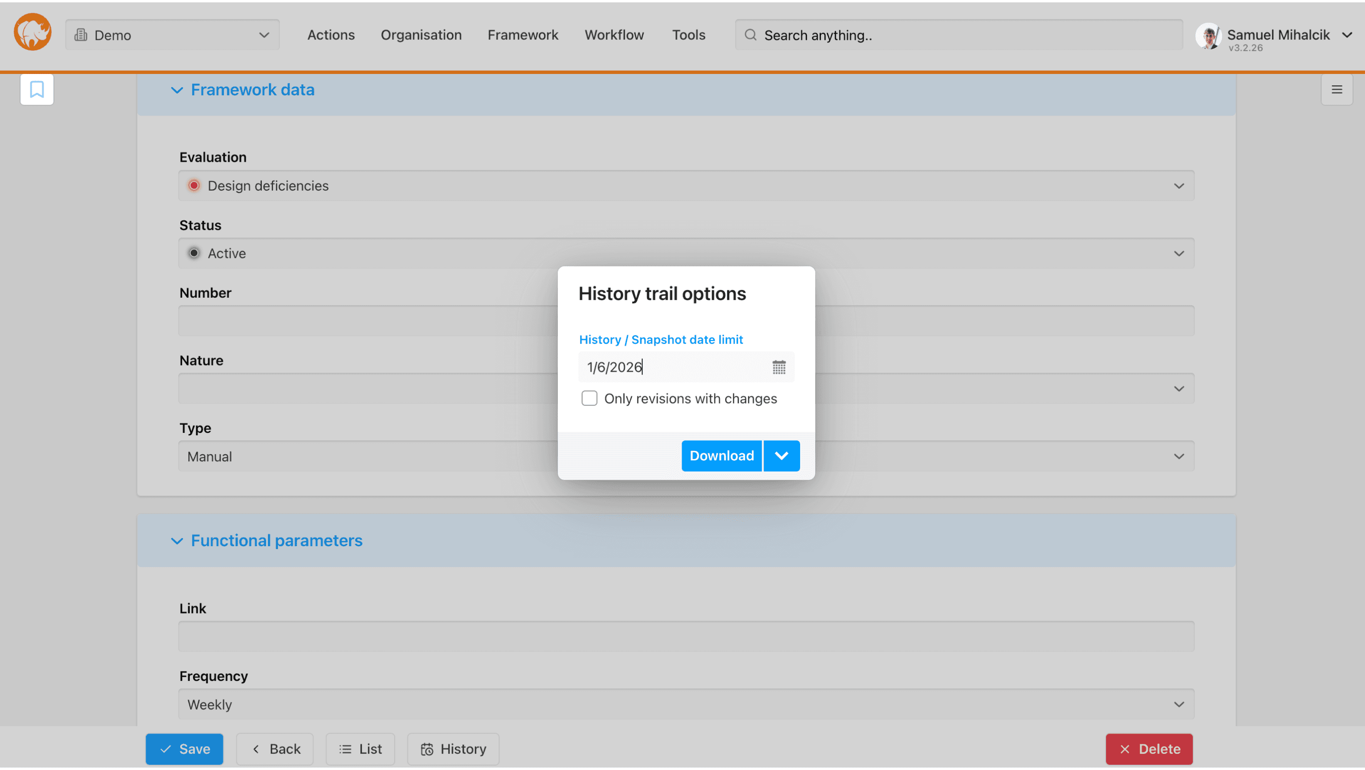1365x770 pixels.
Task: Open the Workflow menu
Action: tap(614, 35)
